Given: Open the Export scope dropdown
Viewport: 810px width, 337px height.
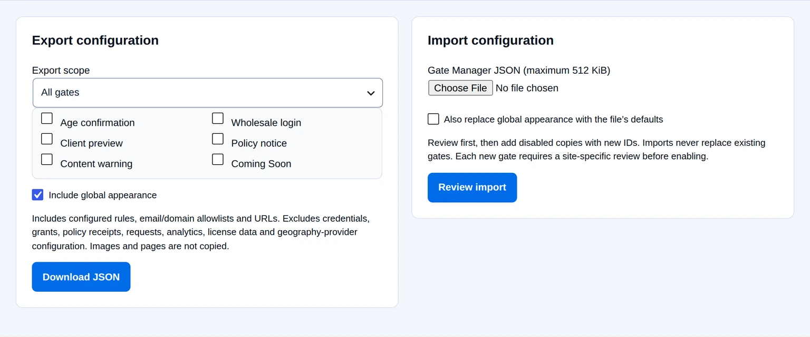Looking at the screenshot, I should click(207, 93).
